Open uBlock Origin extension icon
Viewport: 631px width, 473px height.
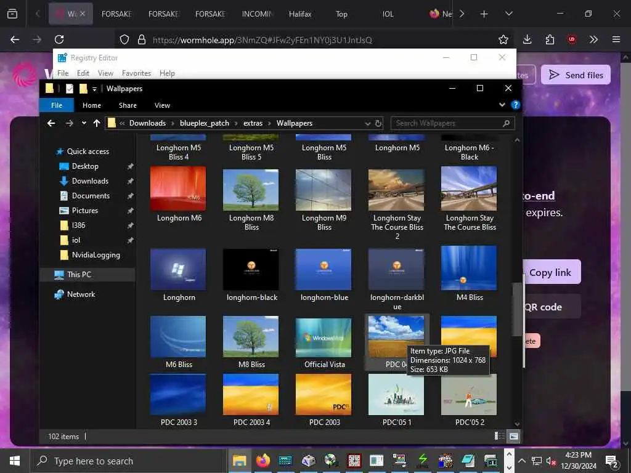click(x=571, y=39)
